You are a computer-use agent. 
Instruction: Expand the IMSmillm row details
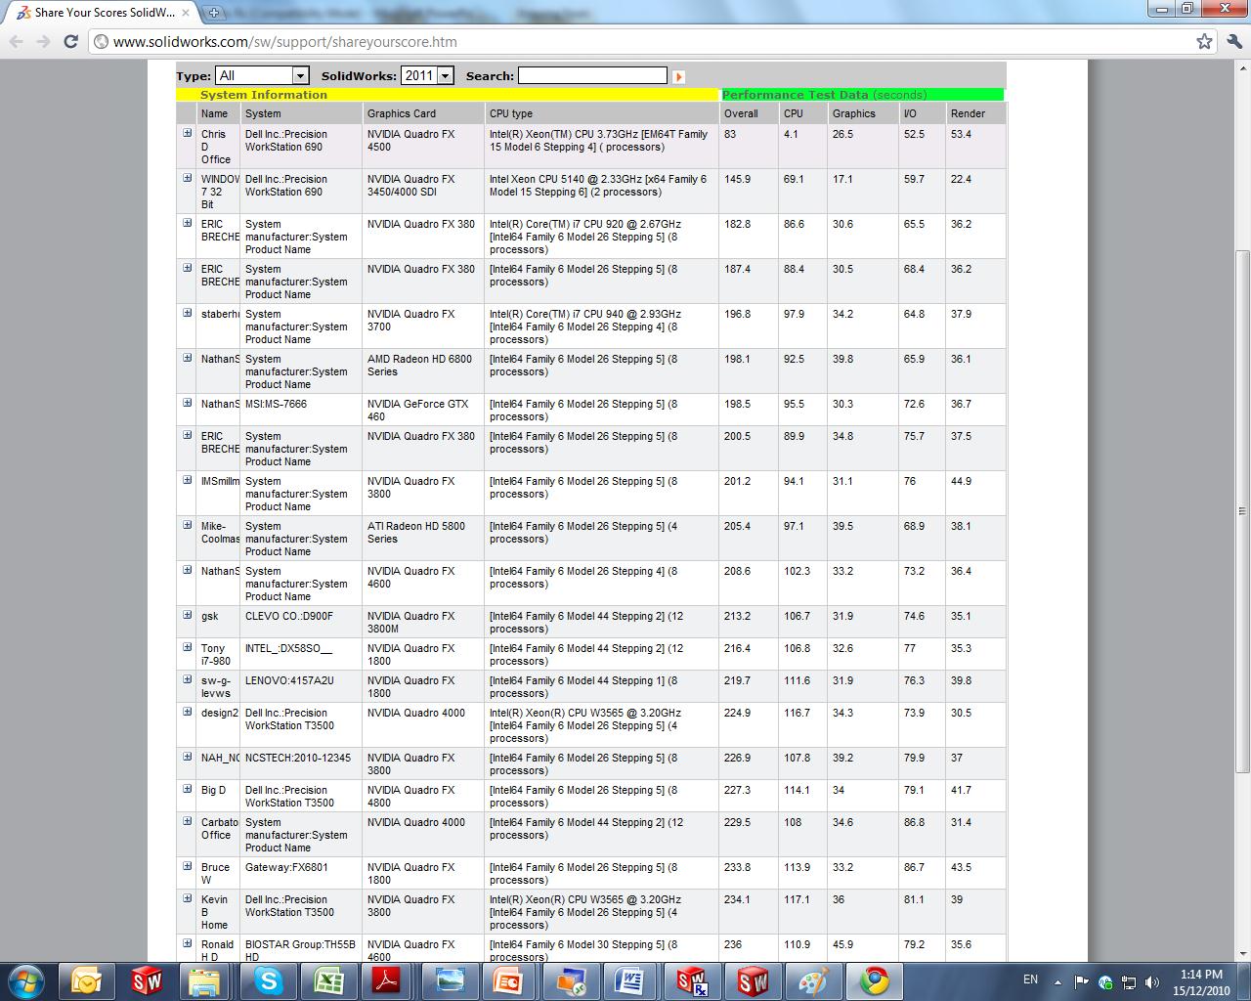coord(187,480)
